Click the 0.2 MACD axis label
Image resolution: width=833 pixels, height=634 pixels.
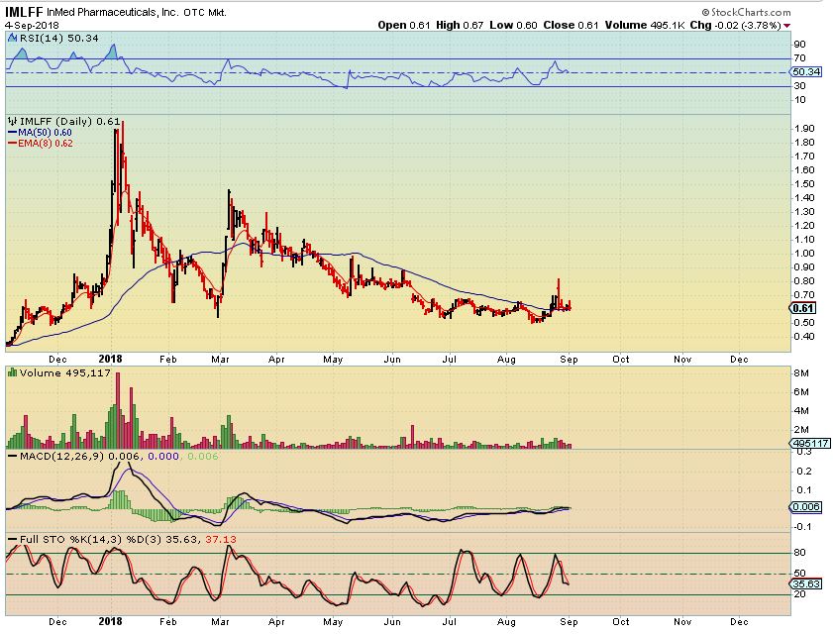805,471
